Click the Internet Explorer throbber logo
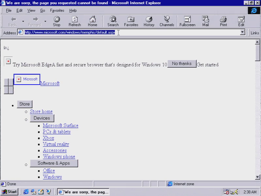The width and height of the screenshot is (261, 196). [254, 10]
